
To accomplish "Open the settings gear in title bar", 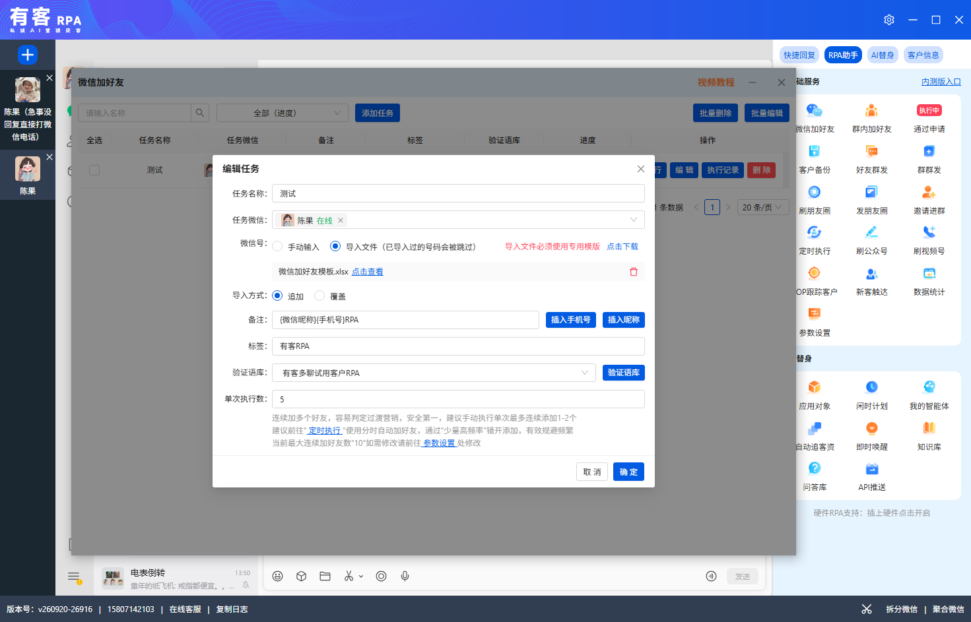I will click(x=889, y=20).
